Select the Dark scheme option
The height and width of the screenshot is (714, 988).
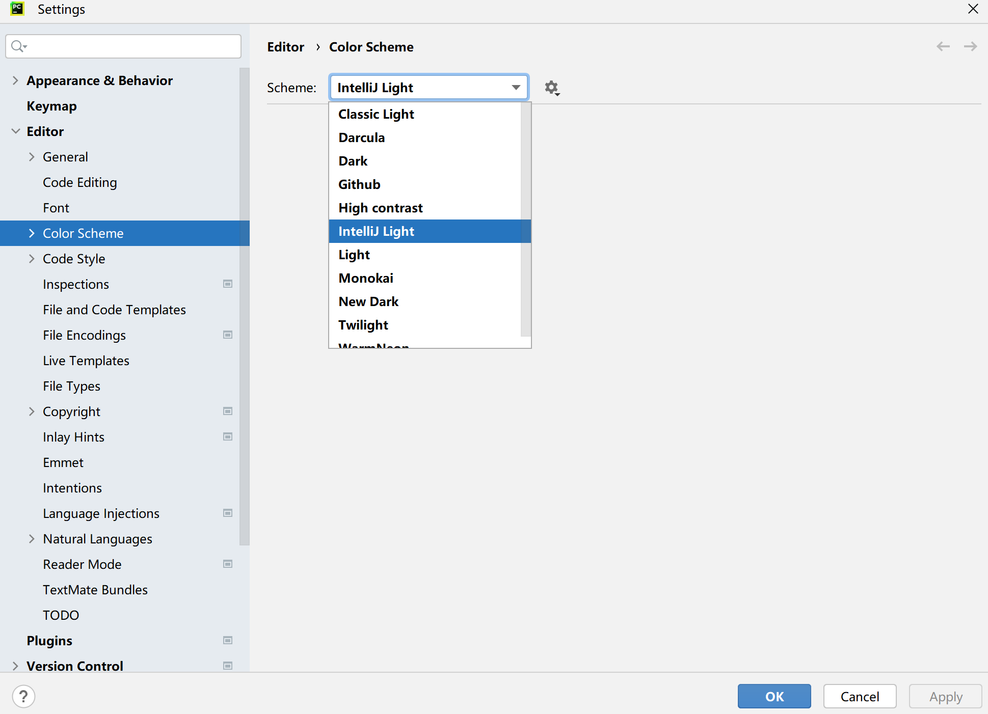pos(425,161)
